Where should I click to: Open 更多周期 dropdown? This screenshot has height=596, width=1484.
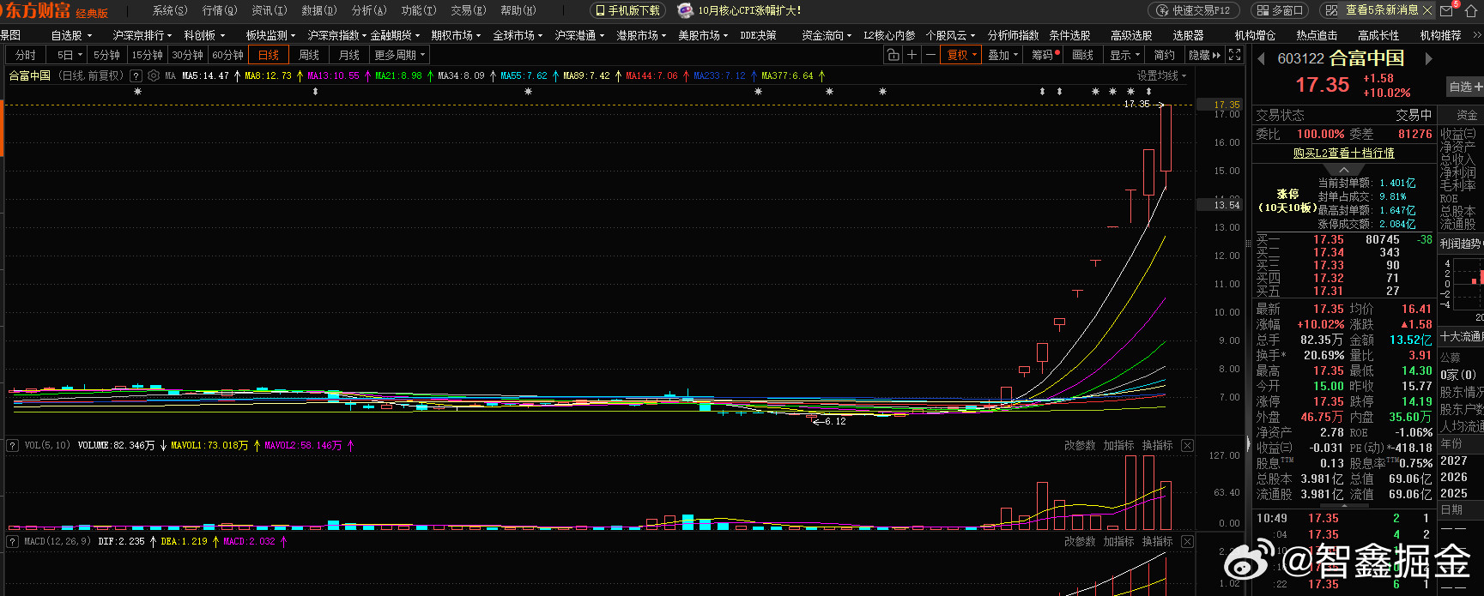coord(400,55)
